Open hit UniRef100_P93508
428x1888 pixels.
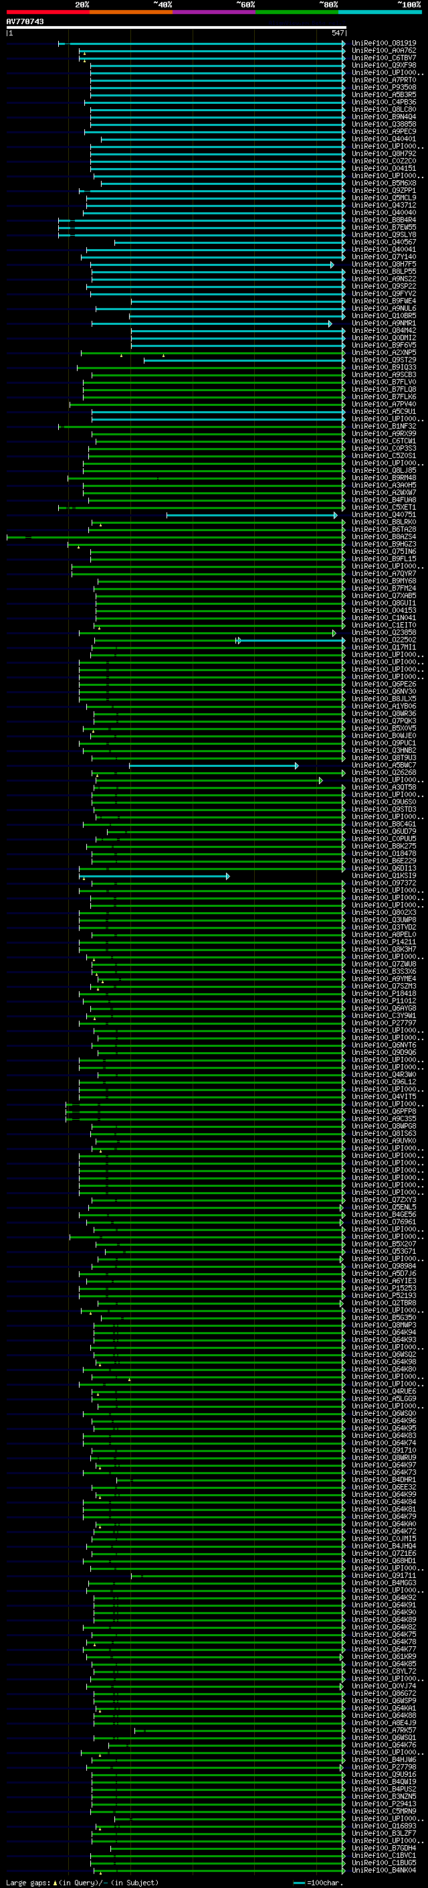pos(384,87)
